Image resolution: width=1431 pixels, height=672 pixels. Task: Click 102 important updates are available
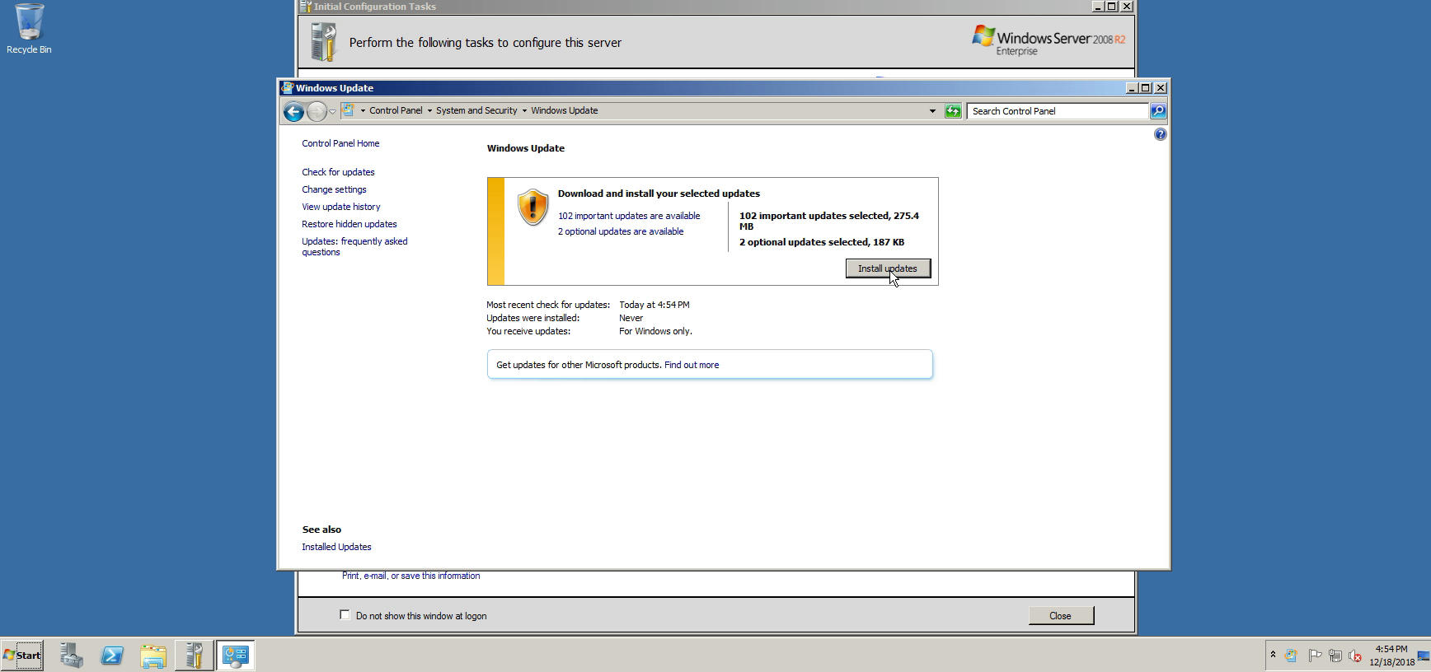click(629, 216)
